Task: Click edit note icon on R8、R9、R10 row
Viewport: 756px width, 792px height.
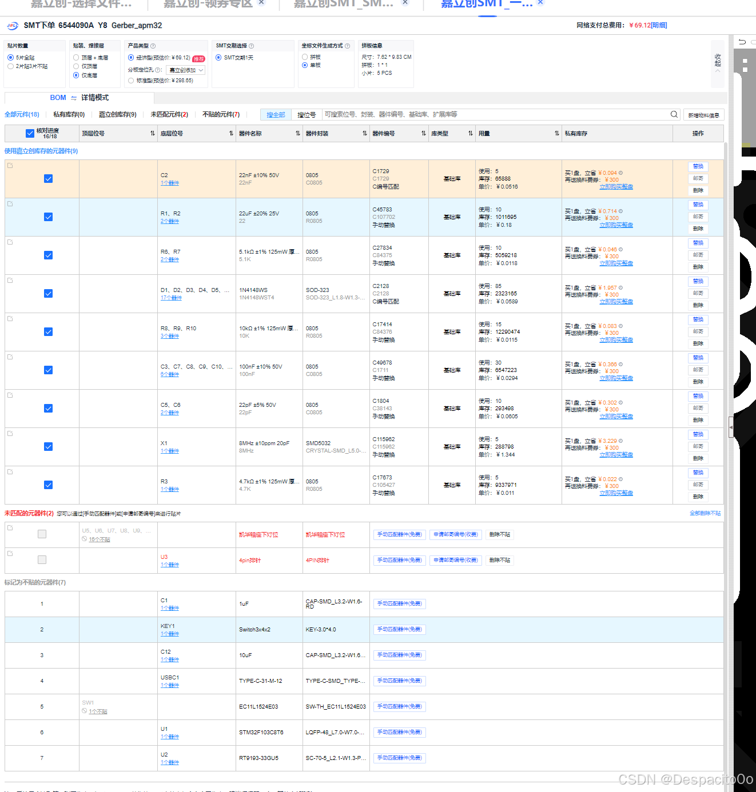Action: tap(10, 318)
